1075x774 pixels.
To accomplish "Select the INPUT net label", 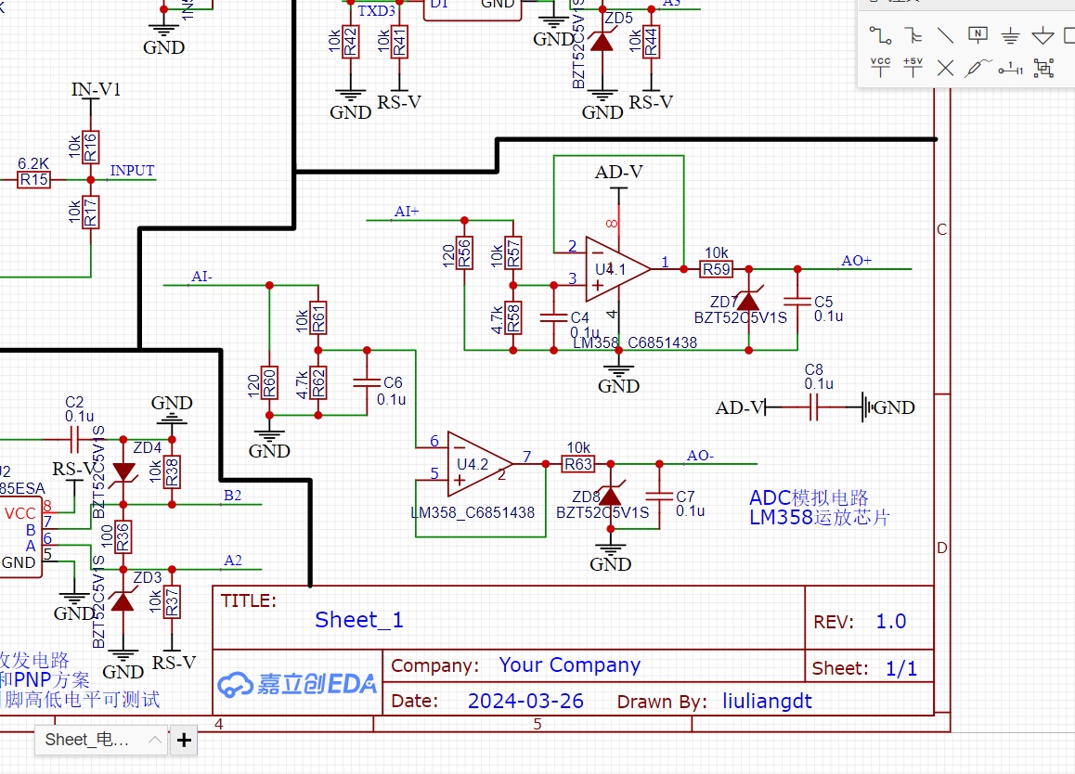I will click(x=133, y=170).
